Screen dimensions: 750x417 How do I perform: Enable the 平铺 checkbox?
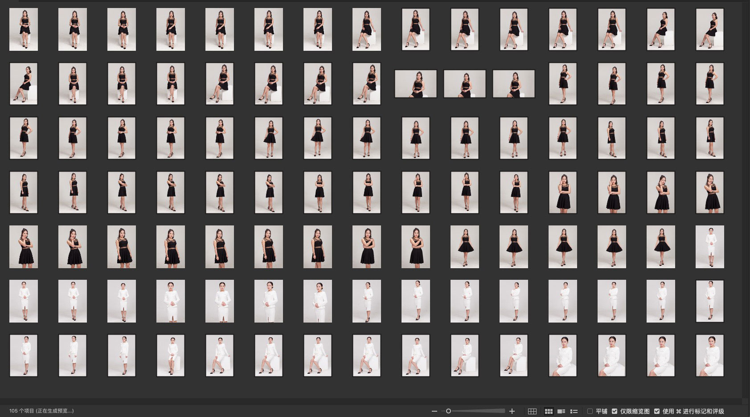pos(590,411)
